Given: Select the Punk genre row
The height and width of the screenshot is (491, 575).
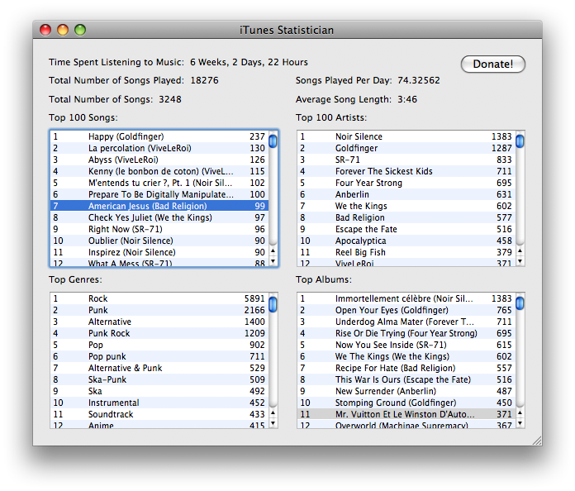Looking at the screenshot, I should [x=159, y=310].
